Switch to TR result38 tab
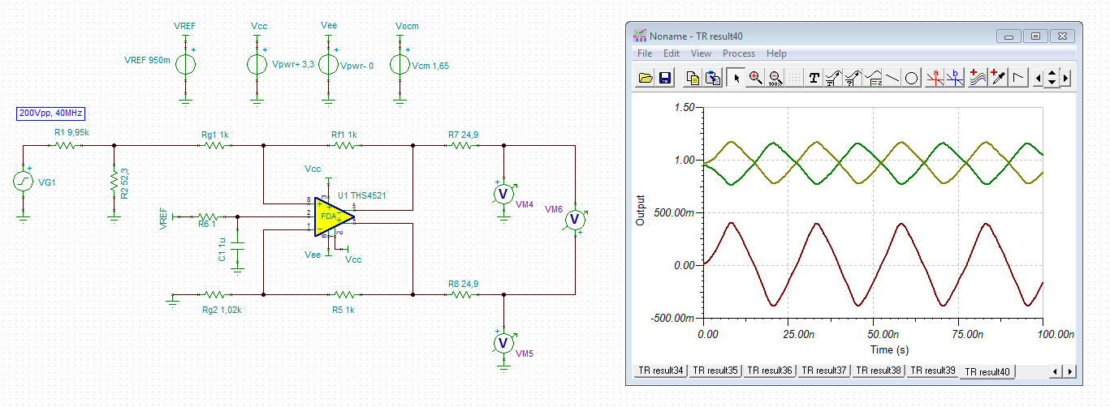This screenshot has height=407, width=1110. point(879,371)
